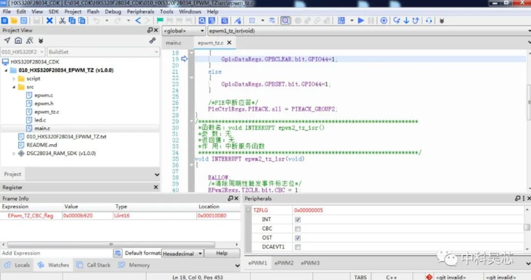This screenshot has width=531, height=280.
Task: Click the Add Expression input field
Action: click(x=56, y=253)
